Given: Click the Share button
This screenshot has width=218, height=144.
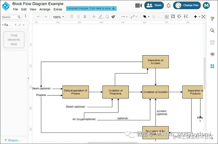Looking at the screenshot, I should (x=154, y=5).
